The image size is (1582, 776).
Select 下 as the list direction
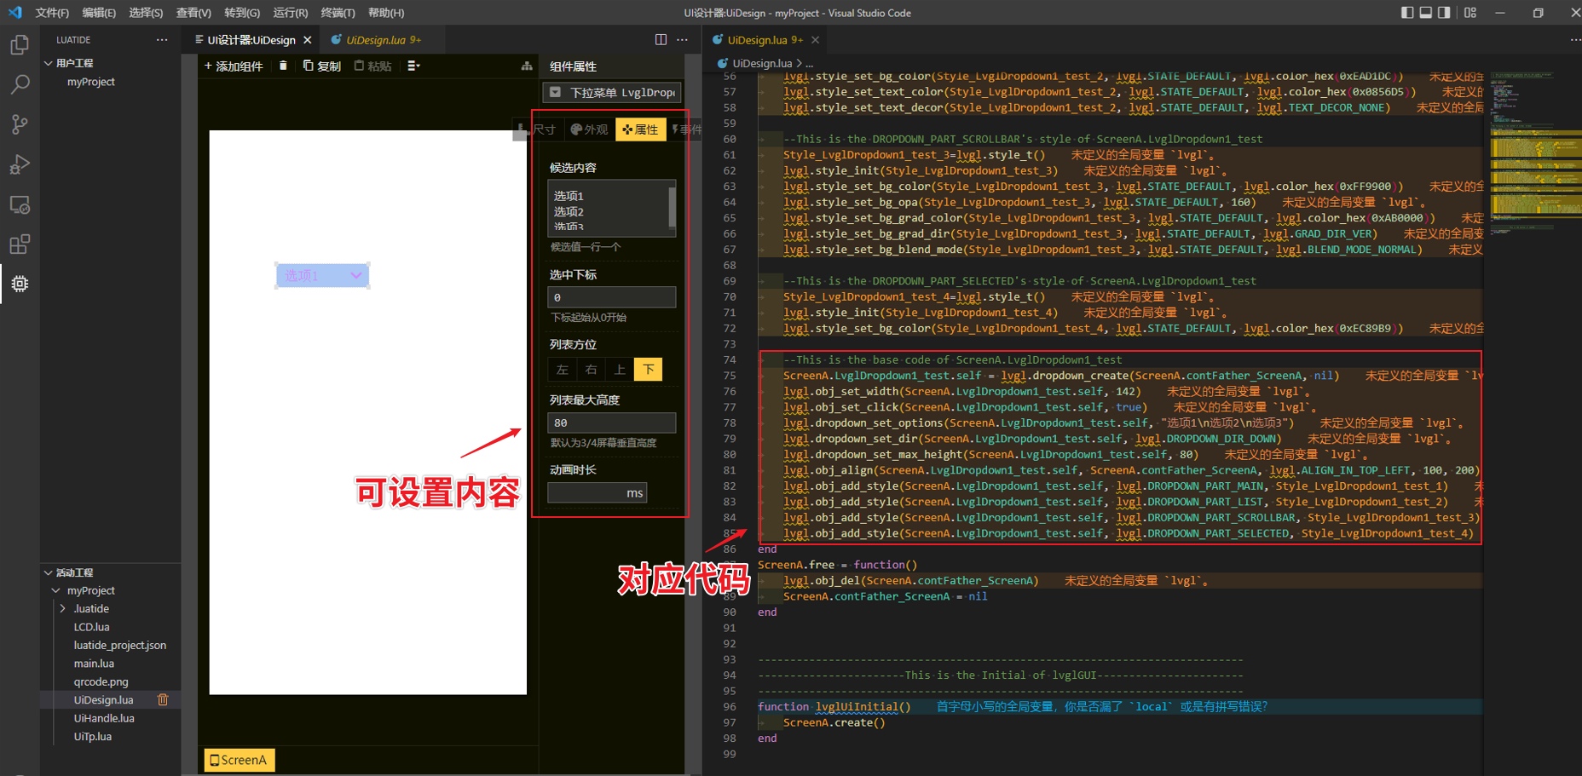coord(649,370)
